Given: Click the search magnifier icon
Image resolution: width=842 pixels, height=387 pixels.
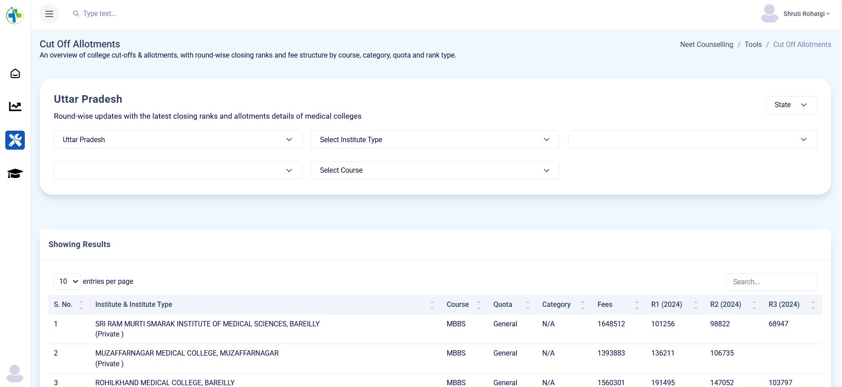Looking at the screenshot, I should tap(76, 14).
